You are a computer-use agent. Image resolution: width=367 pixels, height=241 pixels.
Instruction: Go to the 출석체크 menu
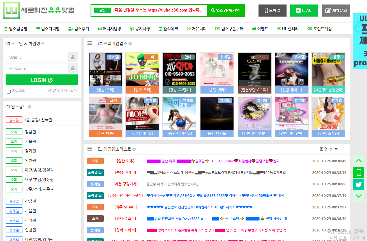pos(168,29)
